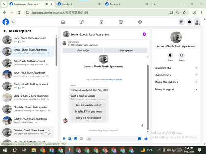Image resolution: width=206 pixels, height=154 pixels.
Task: Open the Menu grid icon
Action: pyautogui.click(x=182, y=22)
